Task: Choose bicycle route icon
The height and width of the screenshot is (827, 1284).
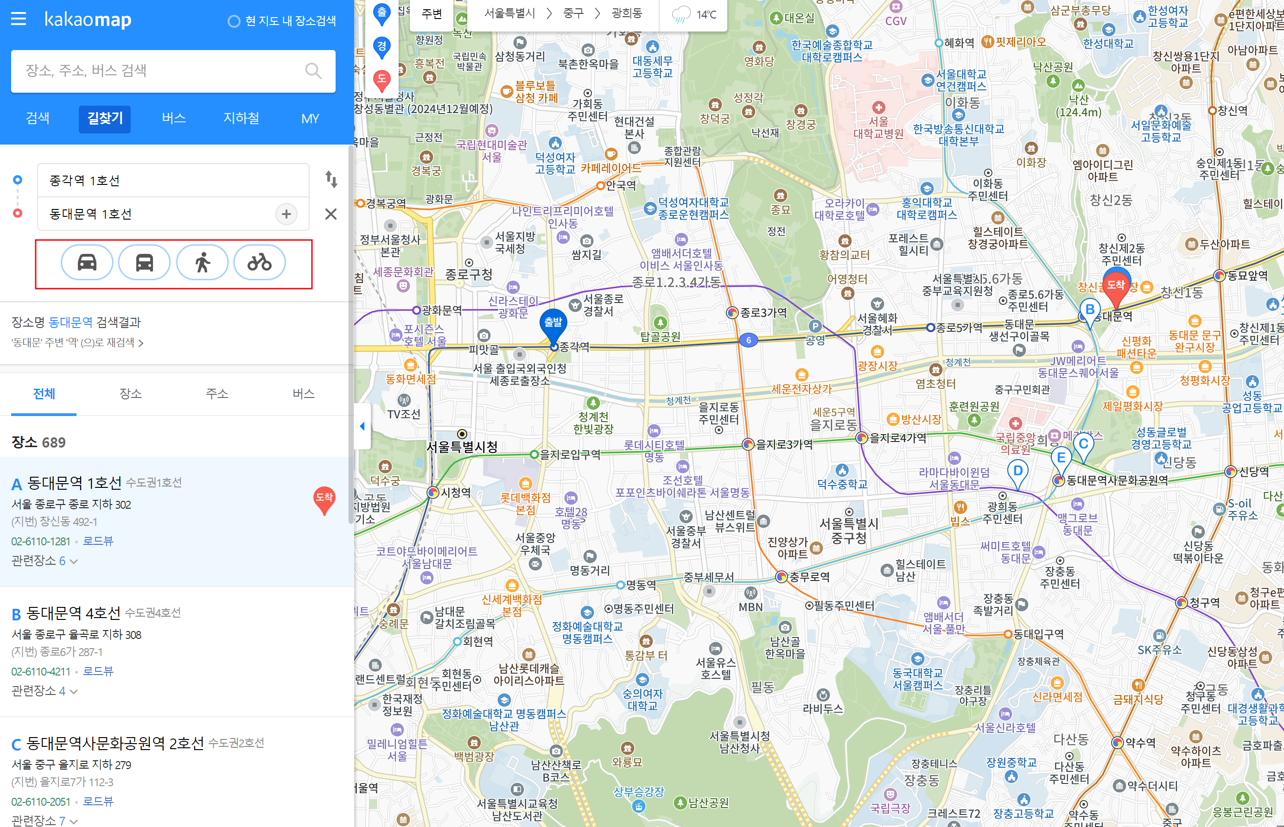Action: coord(260,263)
